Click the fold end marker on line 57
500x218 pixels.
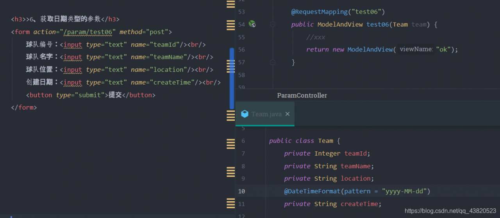(273, 62)
